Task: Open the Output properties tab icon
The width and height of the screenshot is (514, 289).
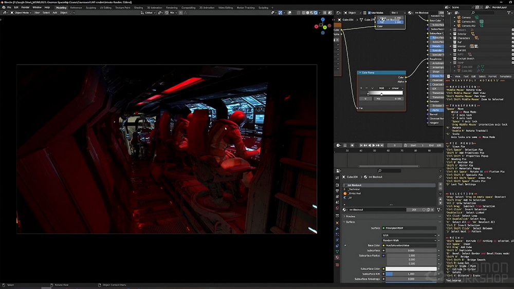Action: (337, 191)
